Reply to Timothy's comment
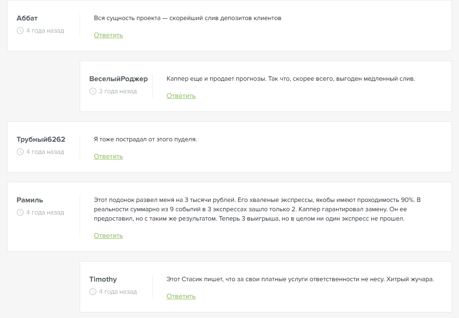459x318 pixels. 181,297
